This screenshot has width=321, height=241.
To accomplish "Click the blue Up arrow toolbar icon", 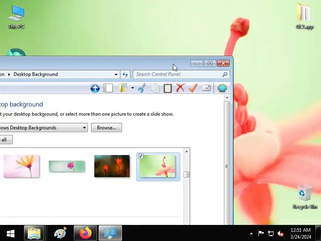I will tap(95, 88).
